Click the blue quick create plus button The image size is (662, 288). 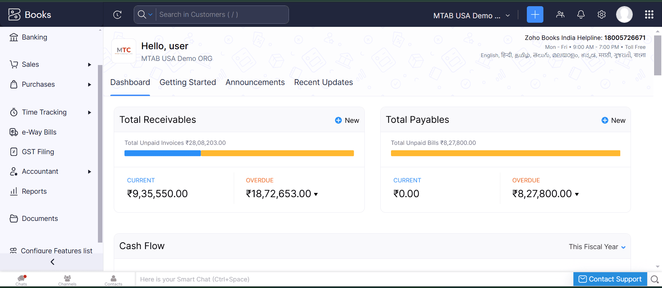pyautogui.click(x=535, y=14)
